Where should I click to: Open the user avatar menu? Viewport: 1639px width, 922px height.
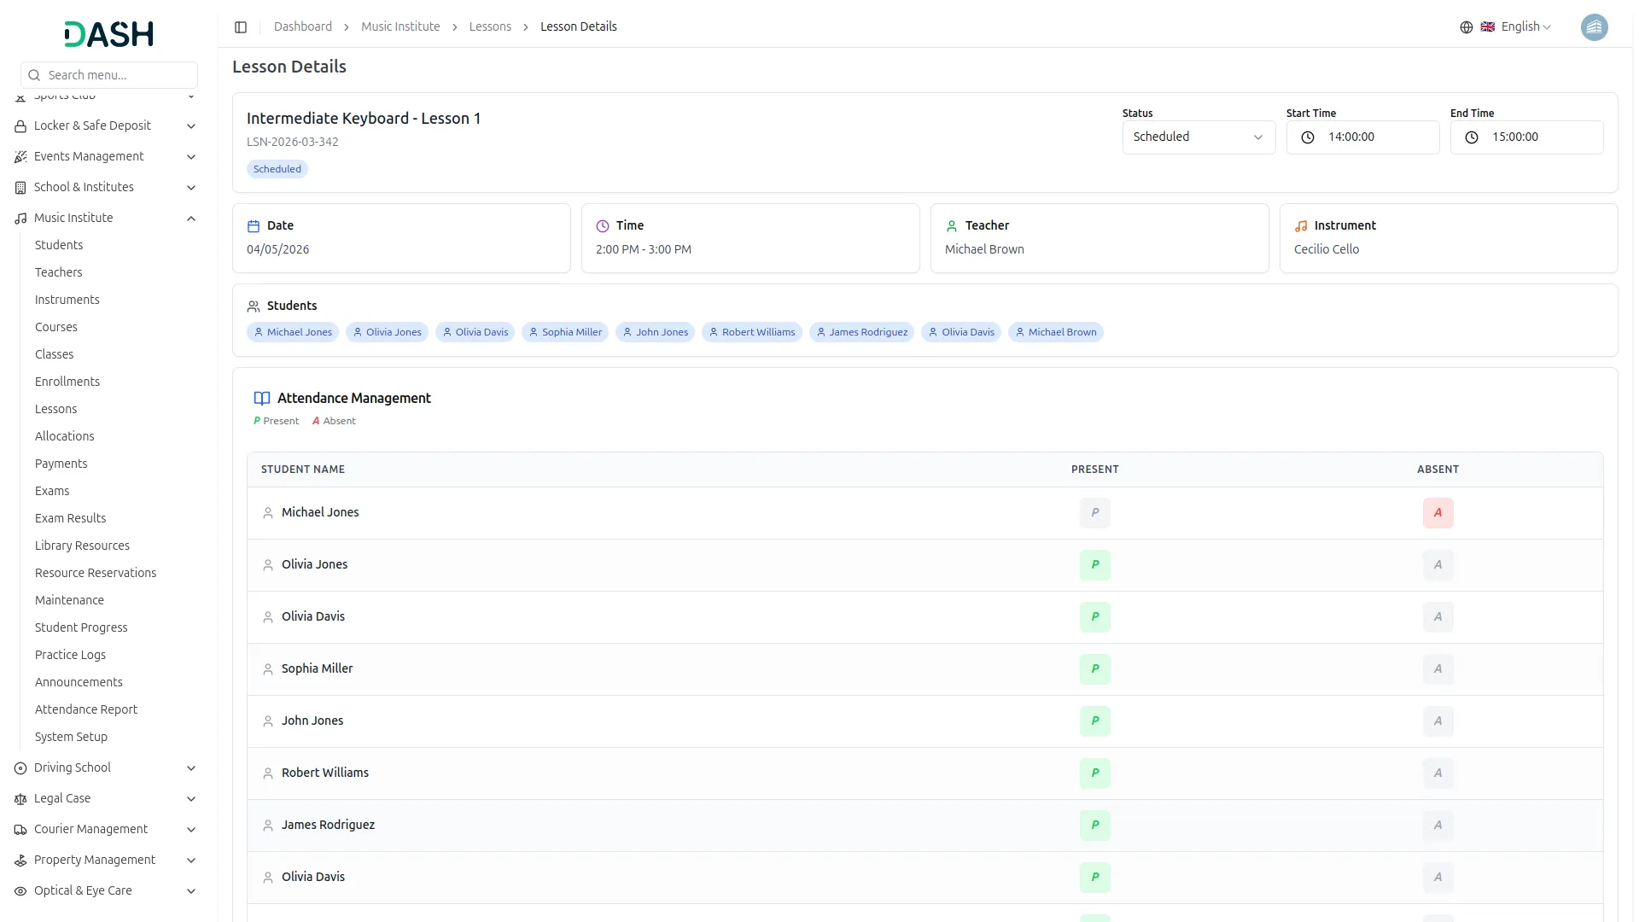pos(1594,27)
